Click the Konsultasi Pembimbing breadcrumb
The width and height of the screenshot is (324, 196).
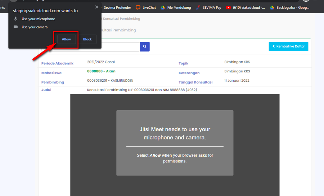coord(122,19)
